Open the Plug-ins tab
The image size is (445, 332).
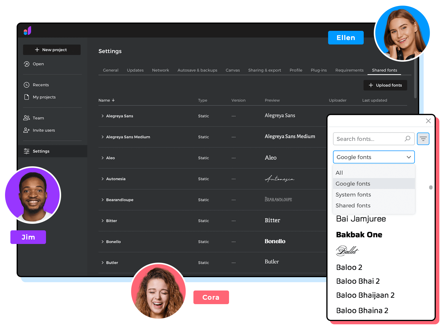[319, 70]
